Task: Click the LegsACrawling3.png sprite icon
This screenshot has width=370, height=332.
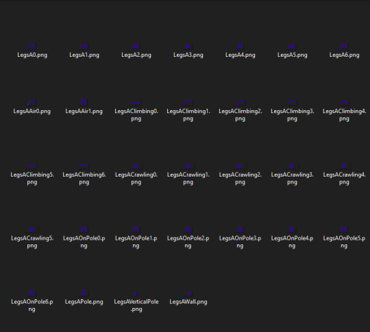Action: point(292,166)
